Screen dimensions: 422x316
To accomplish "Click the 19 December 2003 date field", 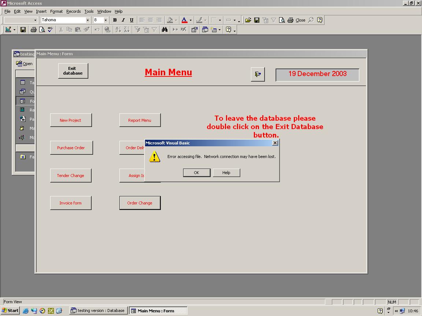I will point(317,75).
